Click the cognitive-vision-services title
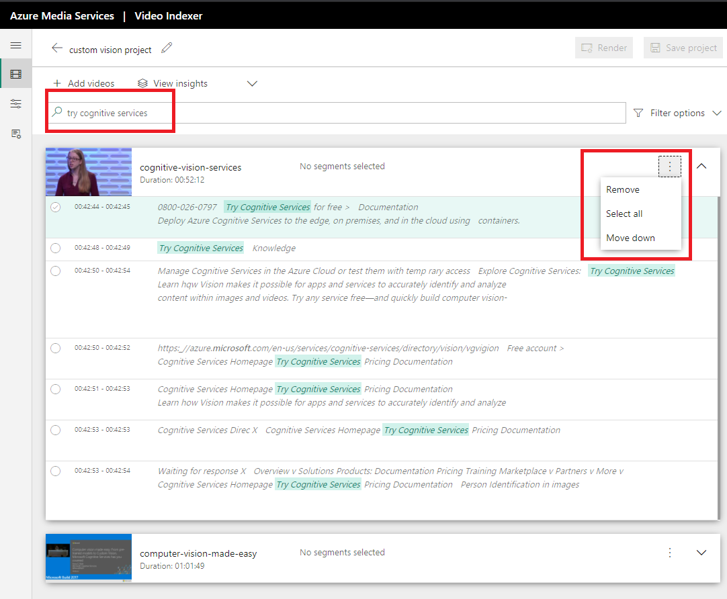 pos(191,167)
